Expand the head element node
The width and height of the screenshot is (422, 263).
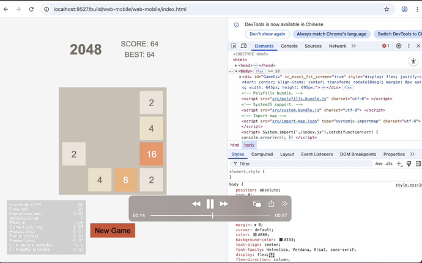tap(236, 65)
